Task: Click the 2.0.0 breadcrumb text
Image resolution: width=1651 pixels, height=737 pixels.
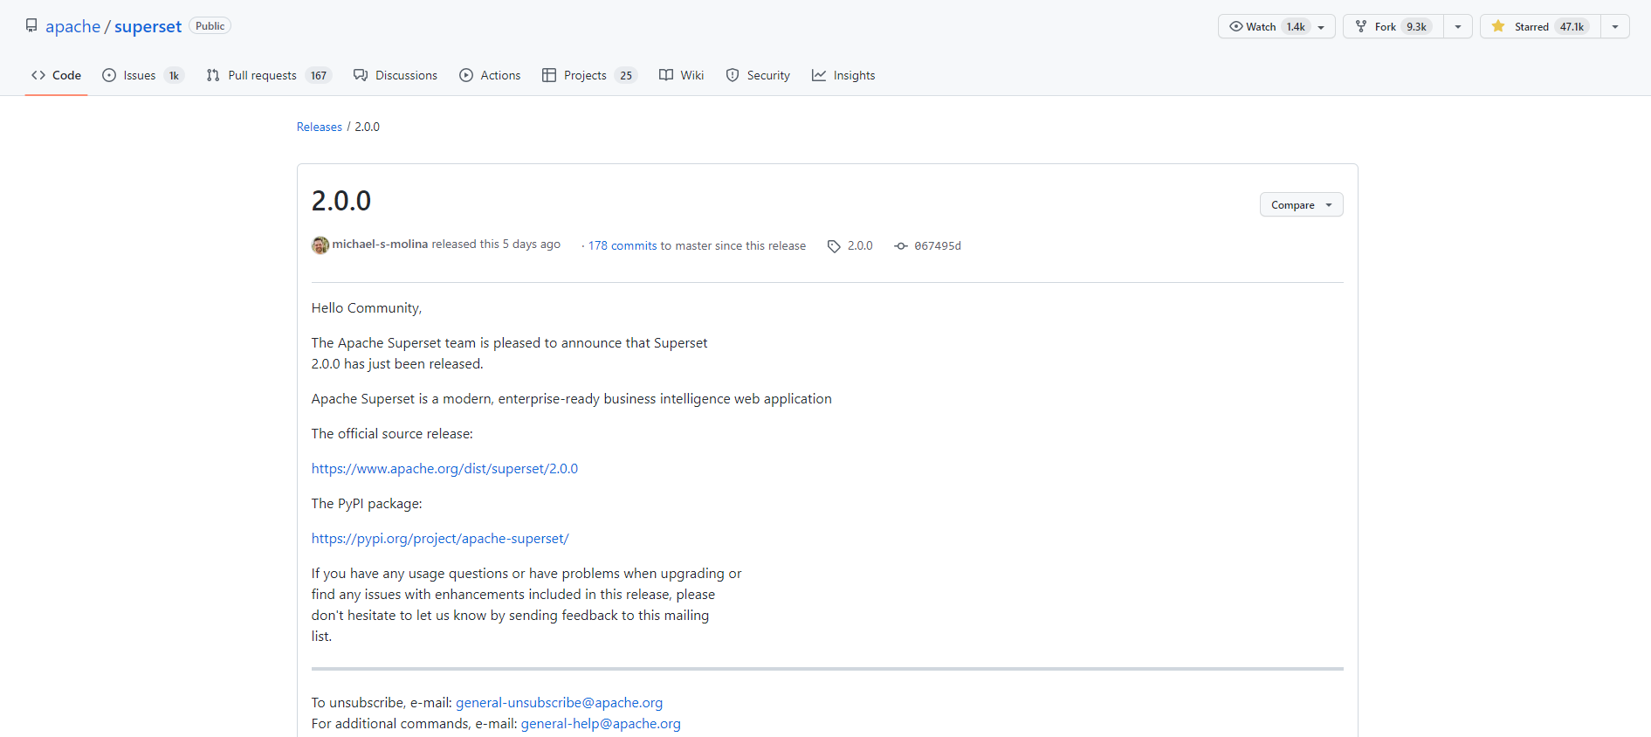Action: click(367, 127)
